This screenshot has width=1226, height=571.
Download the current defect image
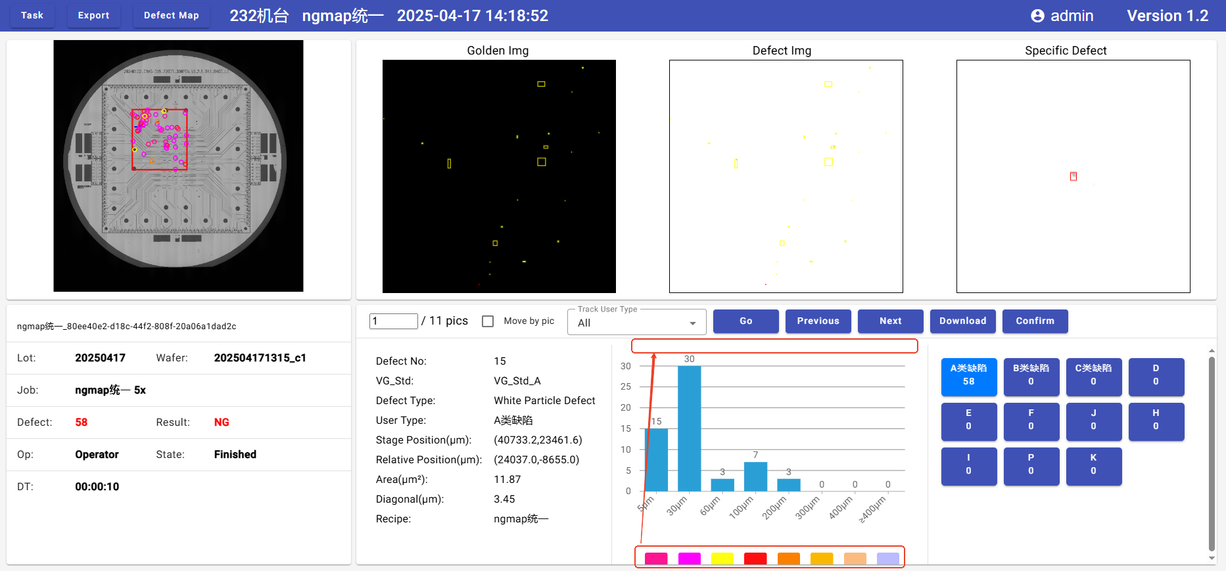coord(962,321)
